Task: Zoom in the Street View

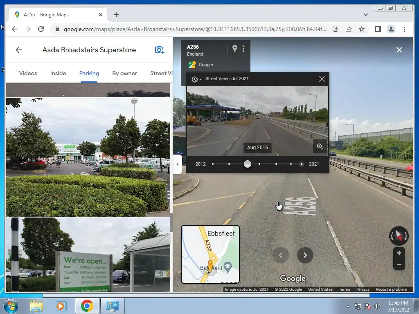Action: [399, 253]
